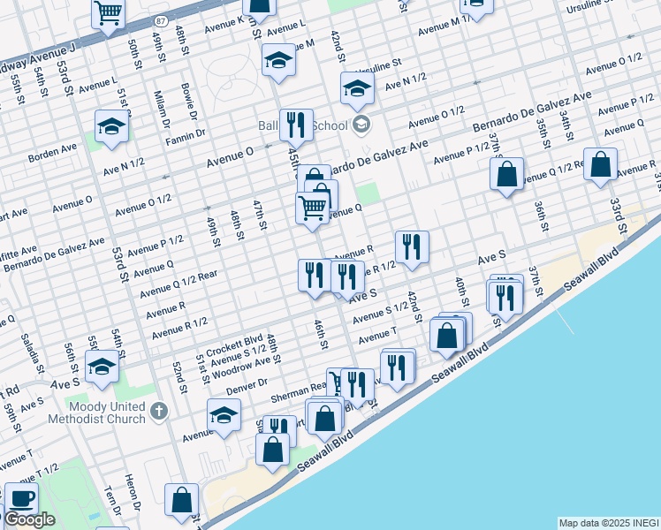Click shopping bag marker near Heron Dr
Image resolution: width=661 pixels, height=530 pixels.
point(182,503)
